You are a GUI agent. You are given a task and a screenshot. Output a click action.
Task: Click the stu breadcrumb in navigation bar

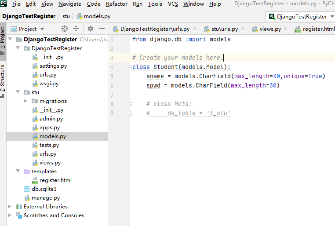point(66,16)
